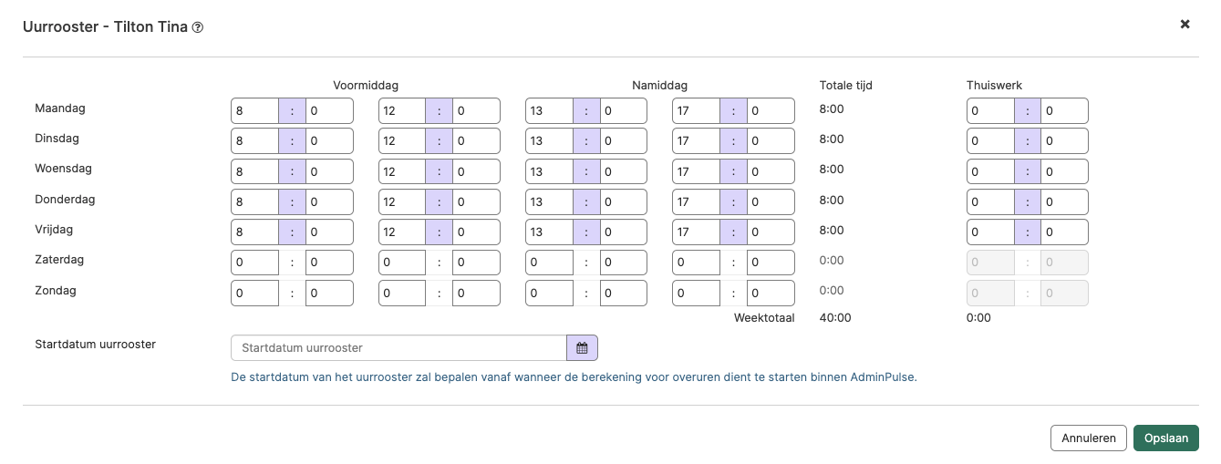Click Zaterdag afternoon start hour field
This screenshot has height=464, width=1221.
pos(550,263)
